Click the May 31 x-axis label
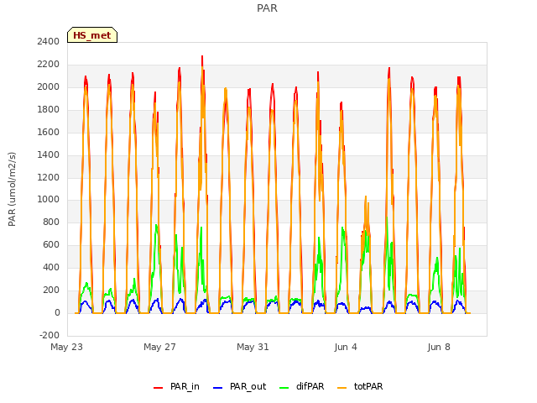537x403 pixels. click(253, 347)
